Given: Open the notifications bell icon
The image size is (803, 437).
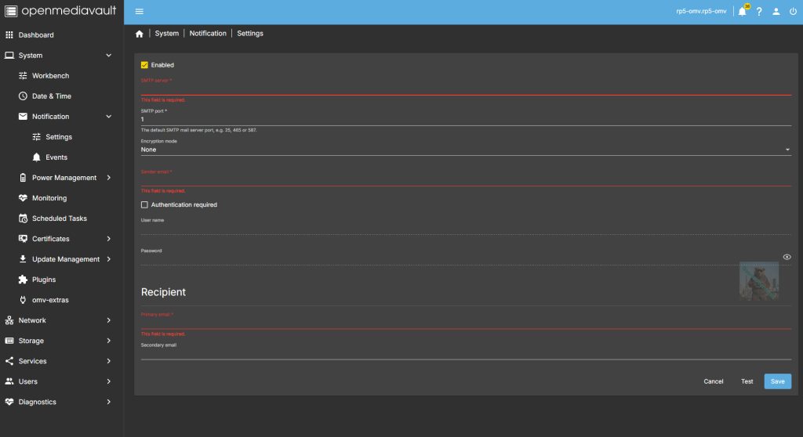Looking at the screenshot, I should click(742, 12).
